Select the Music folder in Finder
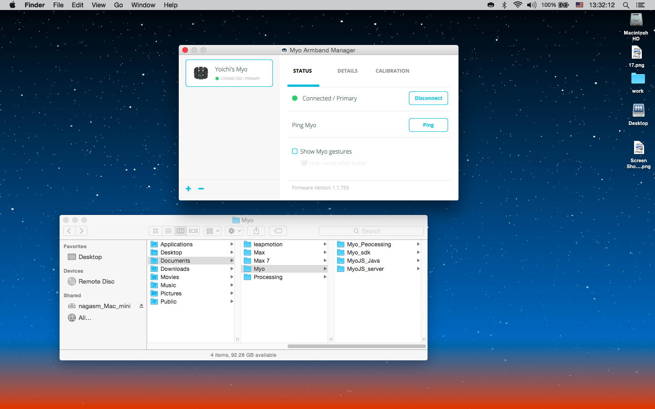This screenshot has height=409, width=655. point(168,285)
